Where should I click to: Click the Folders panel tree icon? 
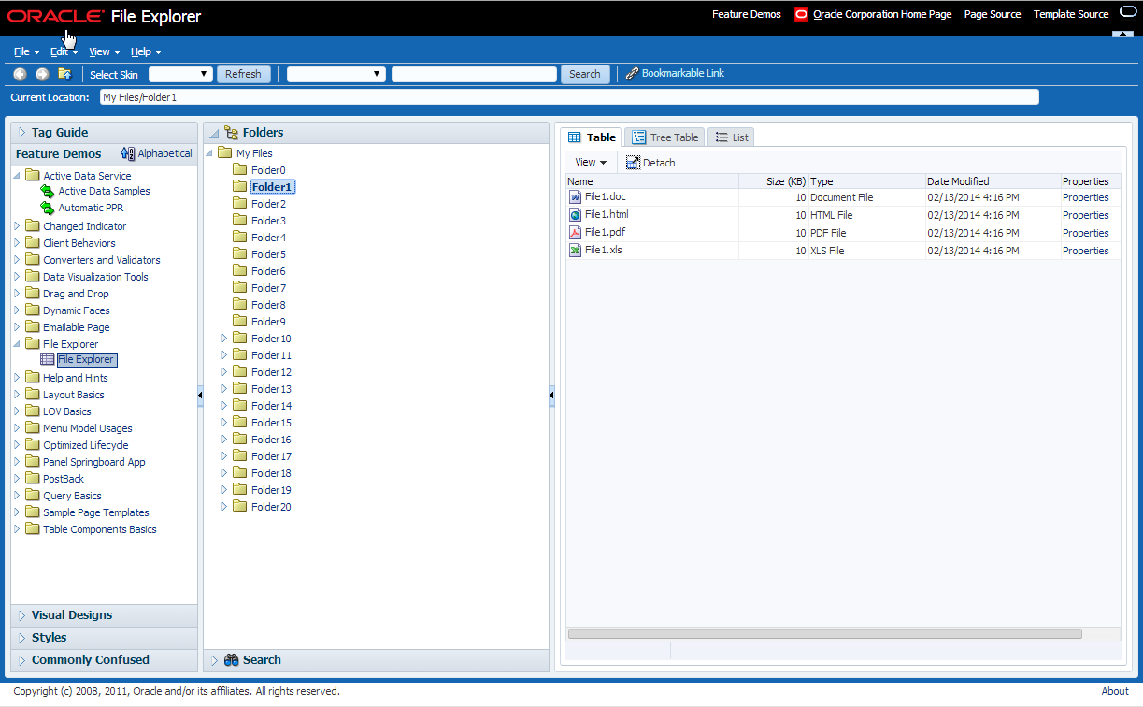231,133
